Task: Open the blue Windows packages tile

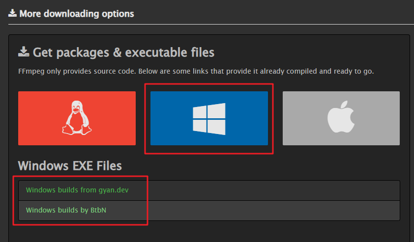Action: click(209, 118)
